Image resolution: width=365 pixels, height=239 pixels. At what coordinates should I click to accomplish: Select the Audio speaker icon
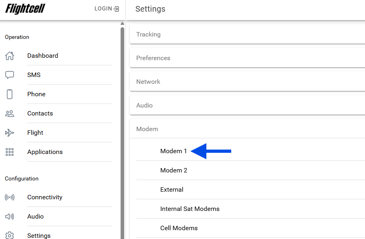[x=10, y=217]
